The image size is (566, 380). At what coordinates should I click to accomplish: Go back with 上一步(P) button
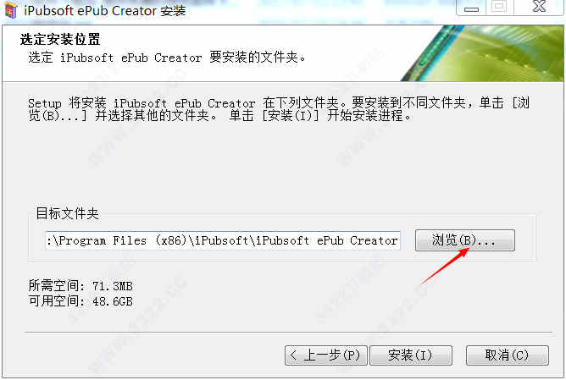point(326,355)
